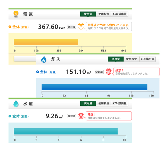Click the orange worried face icon
The image size is (168, 151).
pyautogui.click(x=81, y=27)
